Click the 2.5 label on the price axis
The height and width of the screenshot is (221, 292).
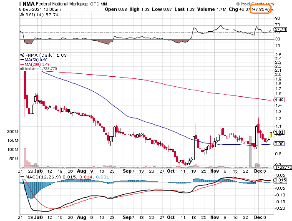[278, 55]
